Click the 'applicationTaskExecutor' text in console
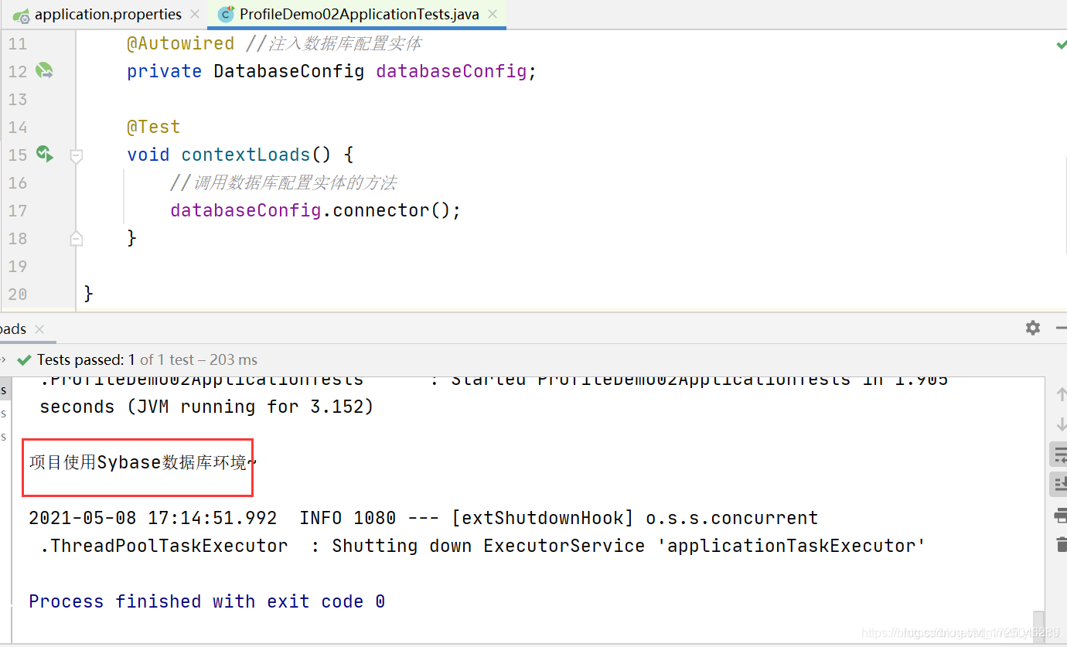 pos(791,546)
